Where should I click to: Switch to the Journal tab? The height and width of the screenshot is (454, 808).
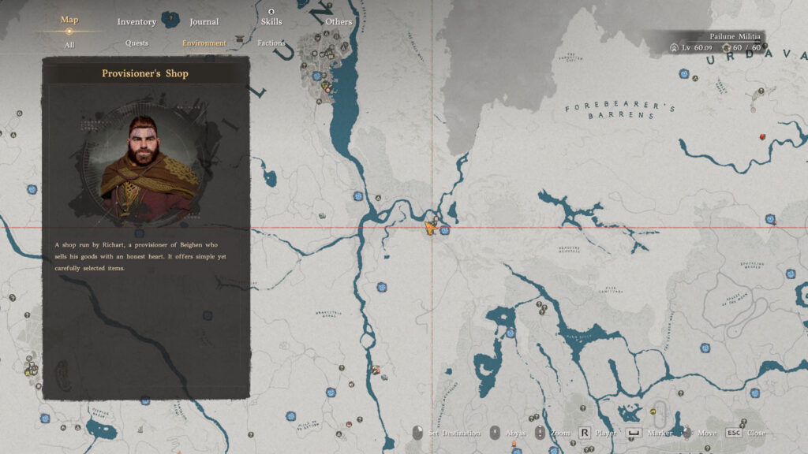point(204,21)
